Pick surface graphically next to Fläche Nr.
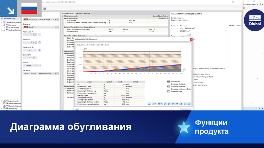The width and height of the screenshot is (264, 148). (39, 42)
